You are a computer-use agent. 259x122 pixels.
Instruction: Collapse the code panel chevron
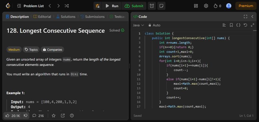click(253, 17)
